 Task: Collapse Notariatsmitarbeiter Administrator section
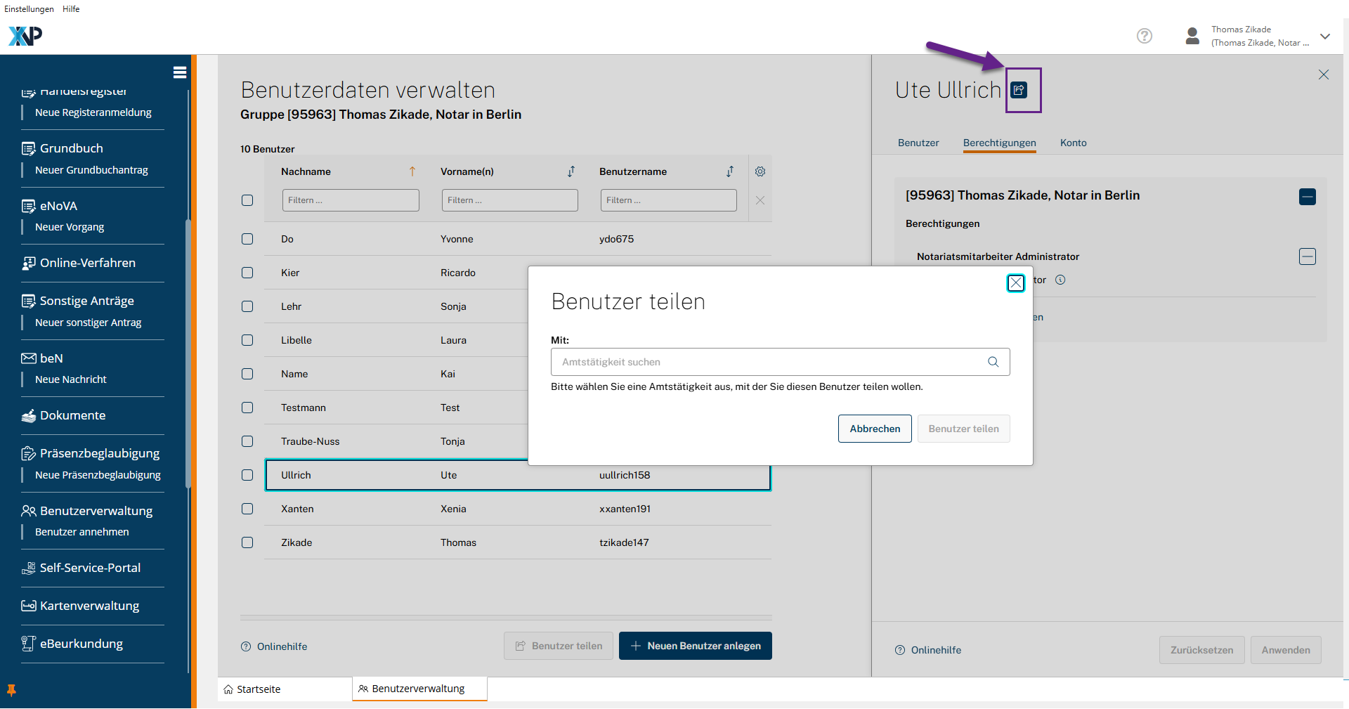[x=1307, y=256]
